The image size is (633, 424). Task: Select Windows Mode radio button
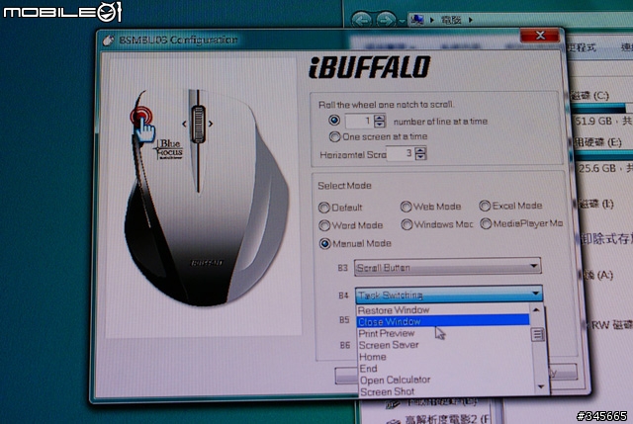pos(407,224)
